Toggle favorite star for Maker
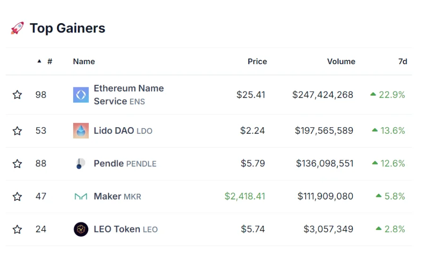 (17, 197)
